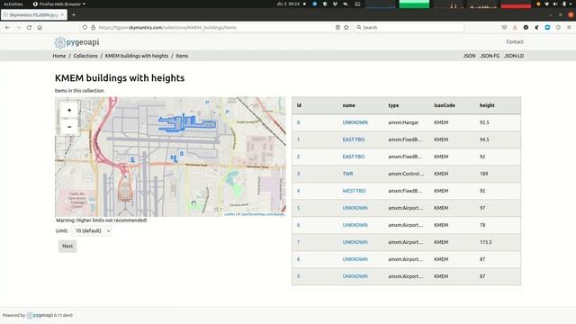Image resolution: width=576 pixels, height=324 pixels.
Task: Go to browser home page icon
Action: pos(40,28)
